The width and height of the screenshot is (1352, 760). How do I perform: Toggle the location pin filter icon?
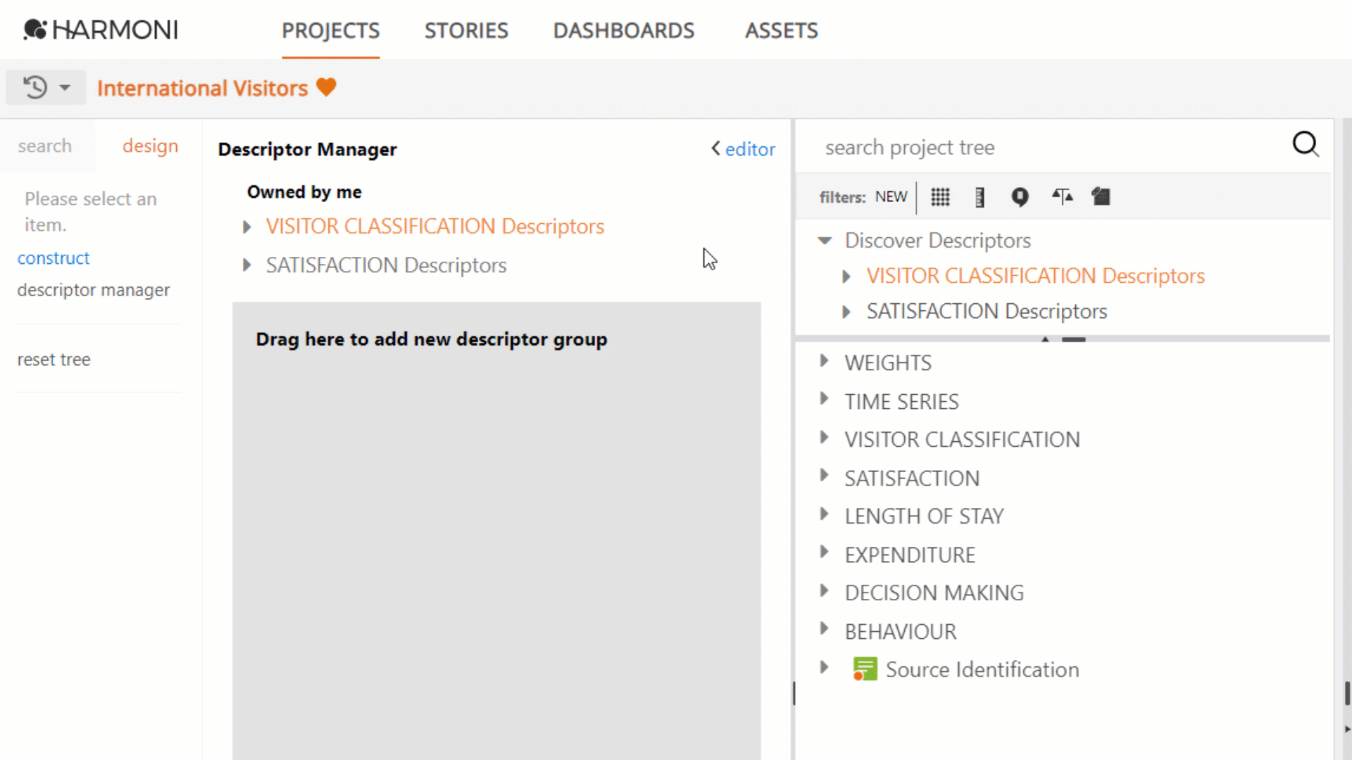1020,198
